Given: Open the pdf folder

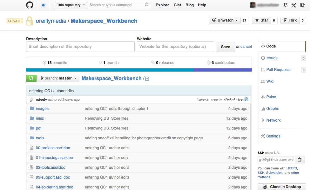Looking at the screenshot, I should [38, 128].
